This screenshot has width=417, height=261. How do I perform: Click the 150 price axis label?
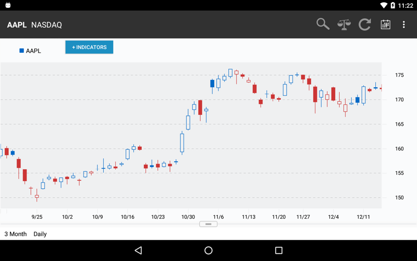399,198
